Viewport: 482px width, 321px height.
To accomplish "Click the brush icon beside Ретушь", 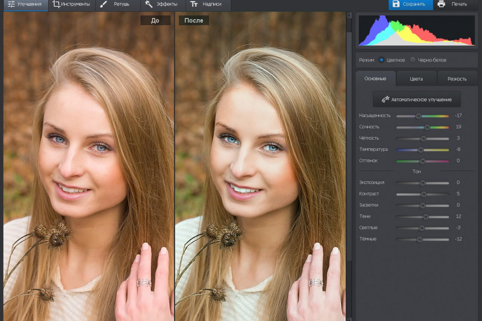I will click(103, 4).
